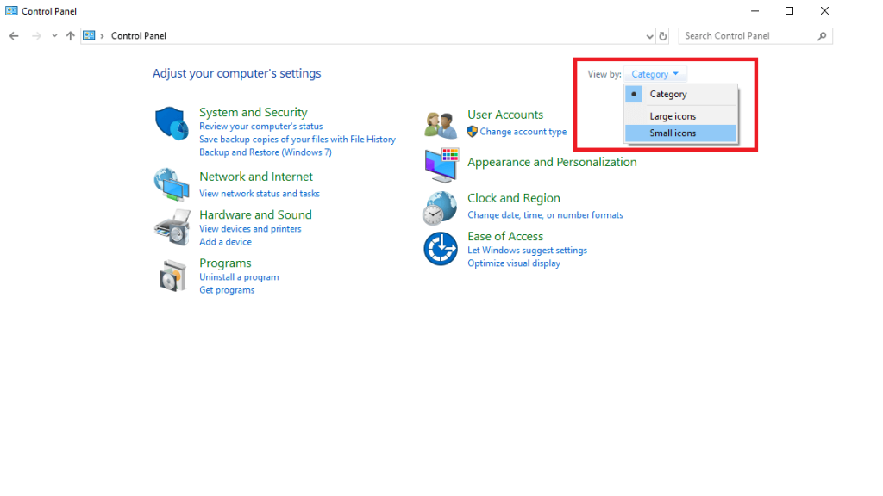
Task: Click Review your computer's status
Action: pos(260,127)
